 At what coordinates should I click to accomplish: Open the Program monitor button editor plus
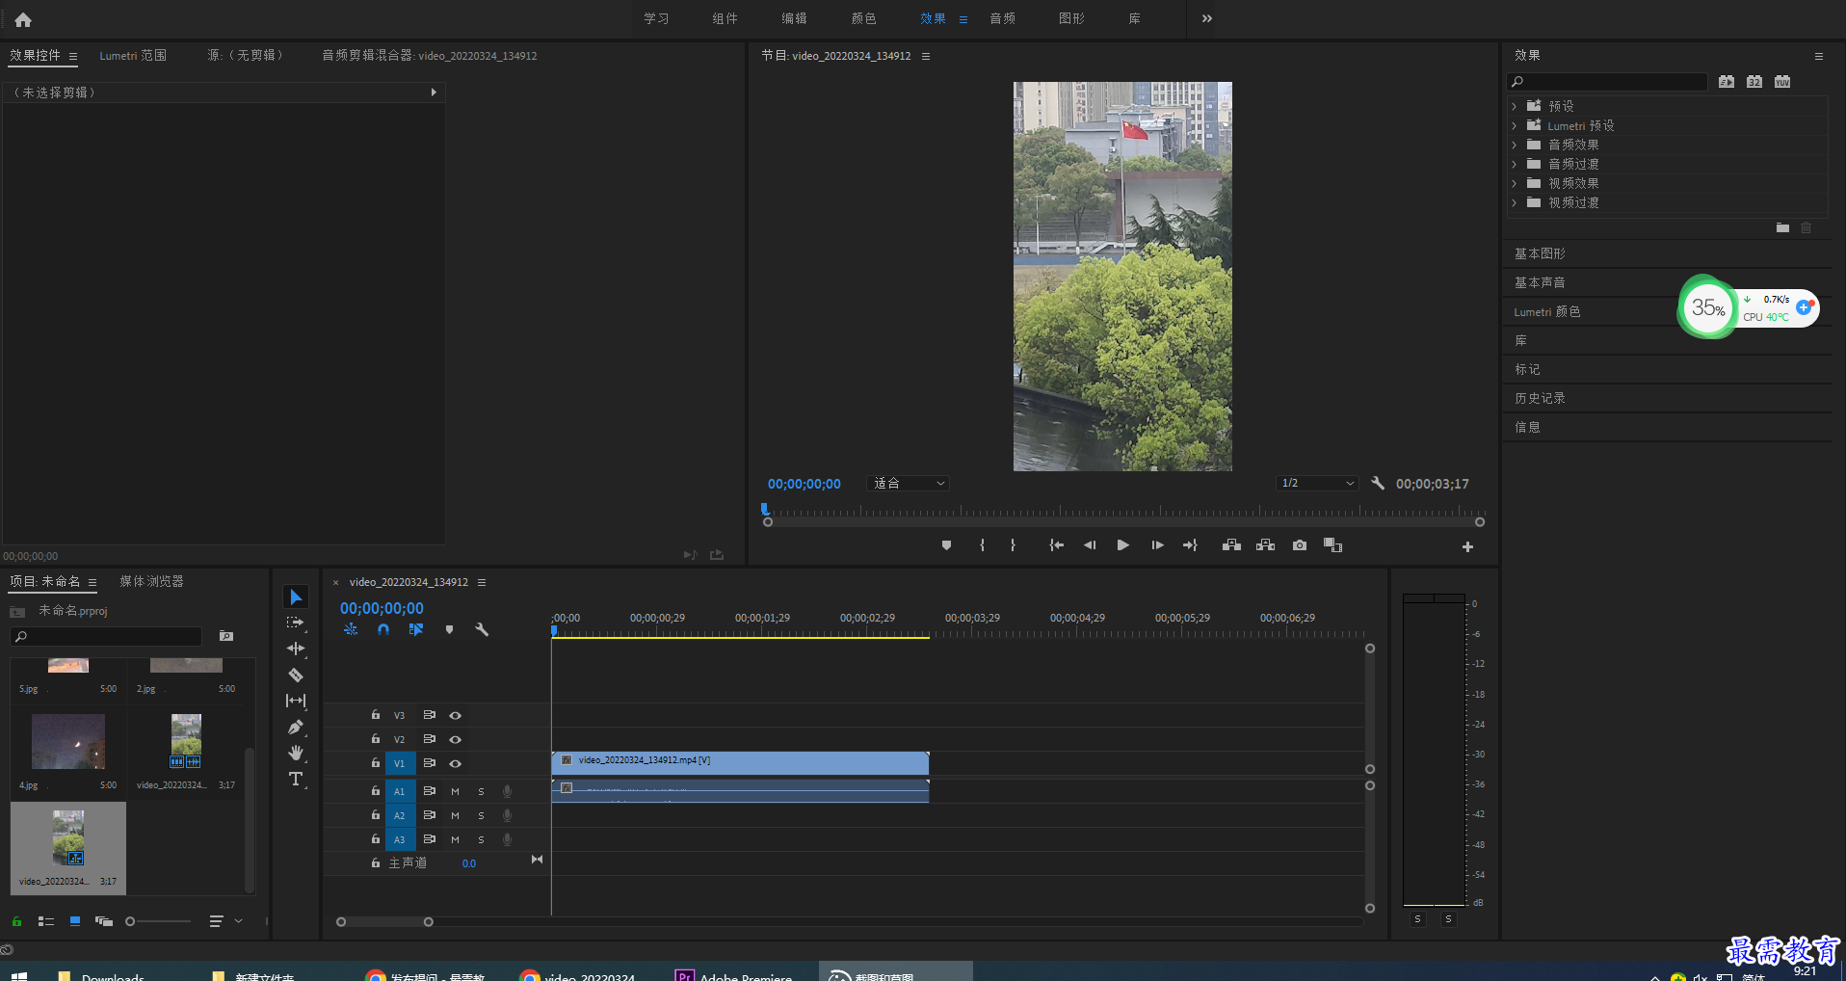[x=1467, y=546]
